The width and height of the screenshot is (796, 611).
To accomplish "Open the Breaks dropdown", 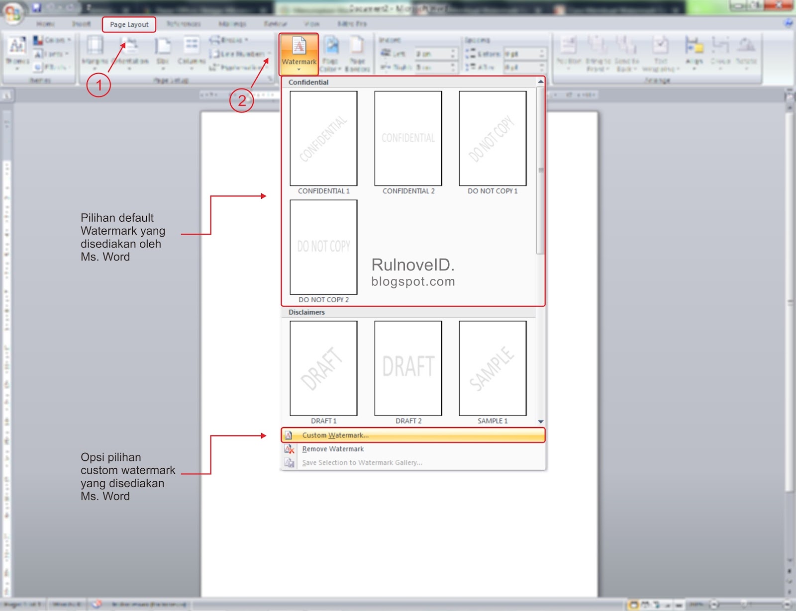I will (x=230, y=40).
